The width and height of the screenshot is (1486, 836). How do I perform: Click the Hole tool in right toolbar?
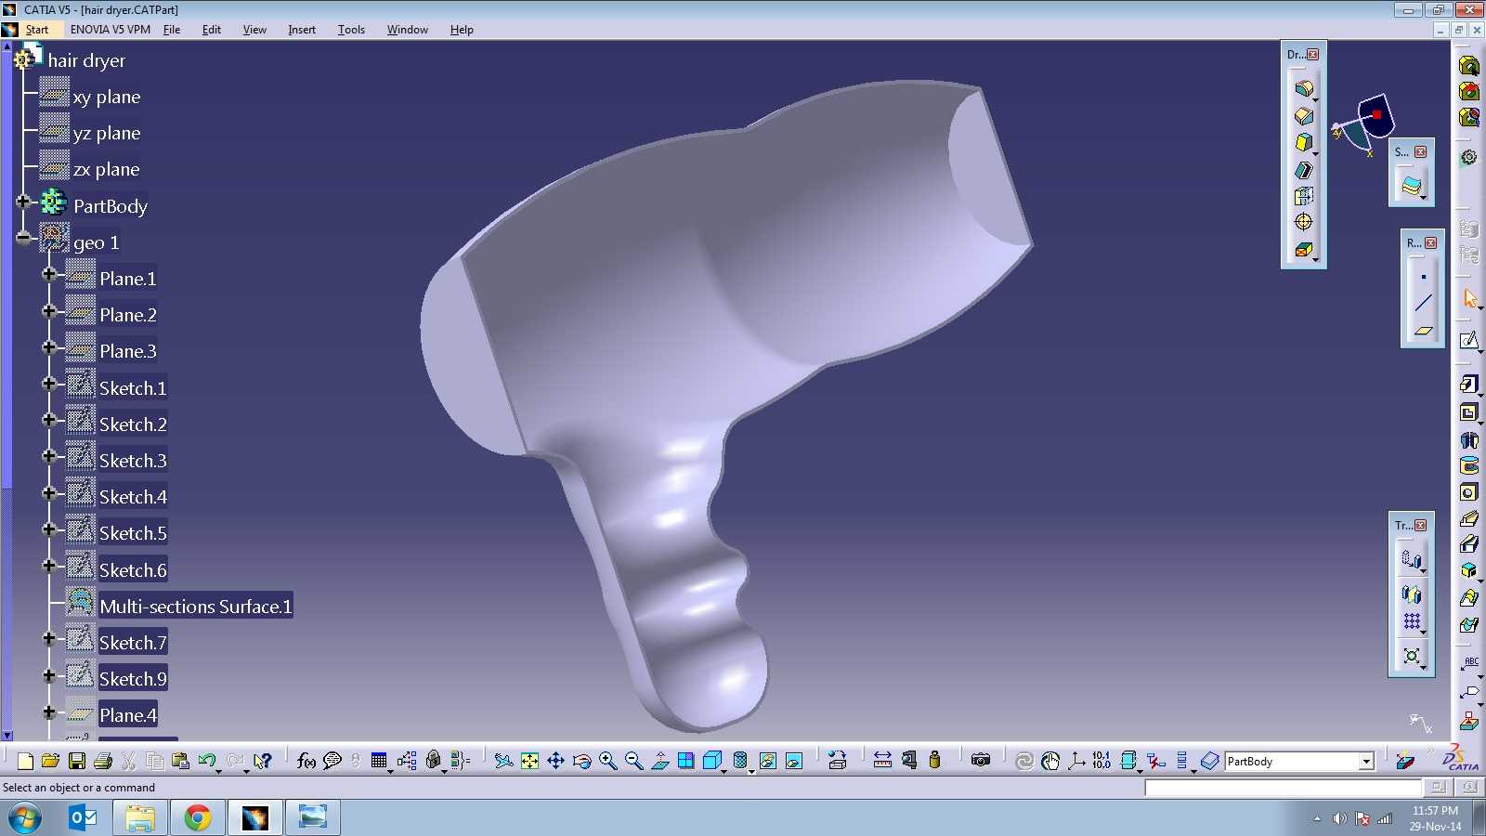[x=1468, y=492]
